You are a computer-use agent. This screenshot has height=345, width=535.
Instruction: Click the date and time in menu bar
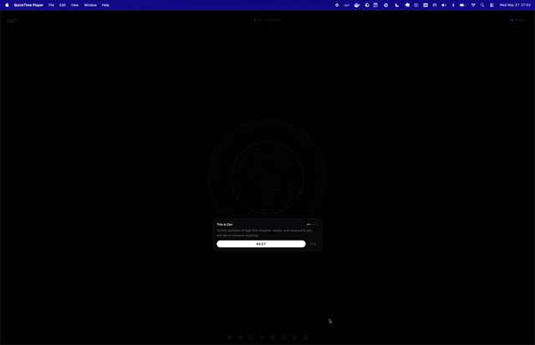click(x=515, y=5)
